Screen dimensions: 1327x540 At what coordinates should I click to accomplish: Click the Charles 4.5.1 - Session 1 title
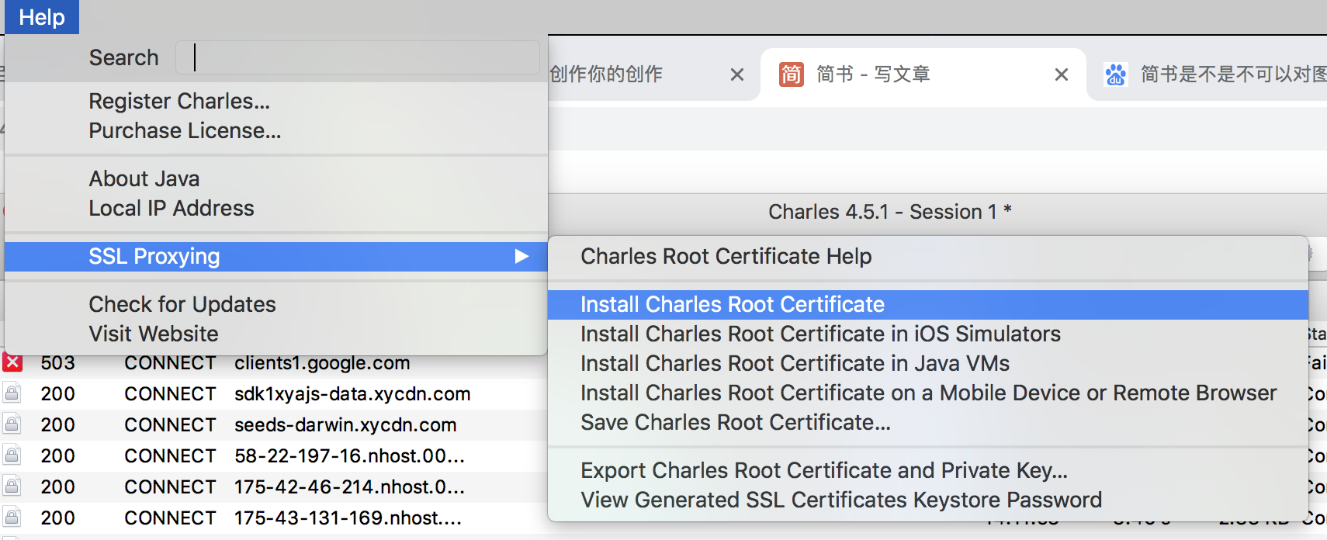click(890, 212)
